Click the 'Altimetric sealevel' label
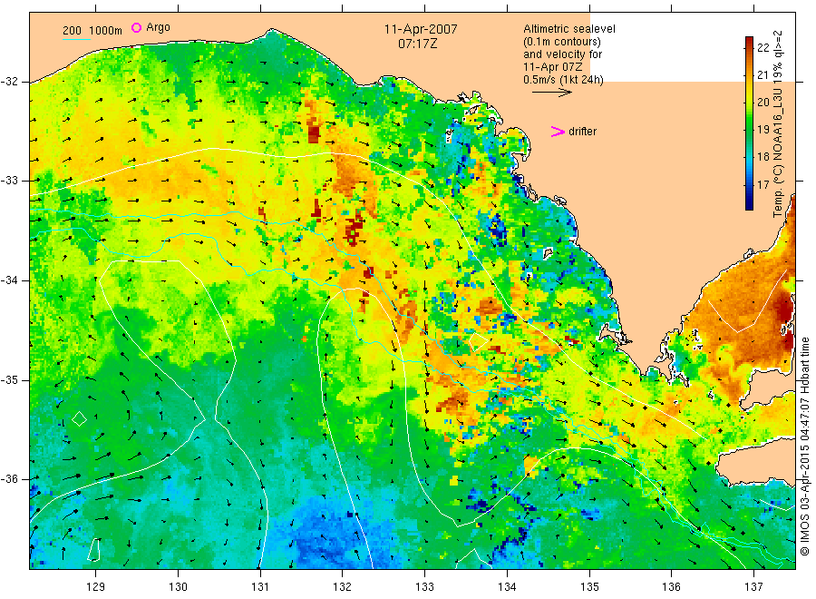 [x=568, y=29]
